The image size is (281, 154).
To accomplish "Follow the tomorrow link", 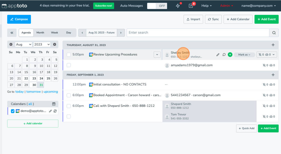I will [x=33, y=92].
